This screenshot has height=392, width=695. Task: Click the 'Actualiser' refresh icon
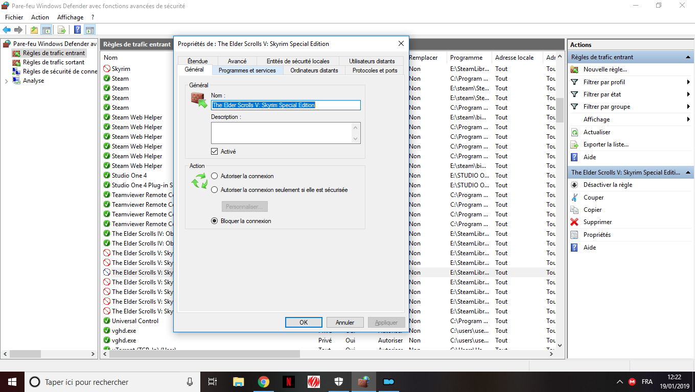pyautogui.click(x=574, y=132)
